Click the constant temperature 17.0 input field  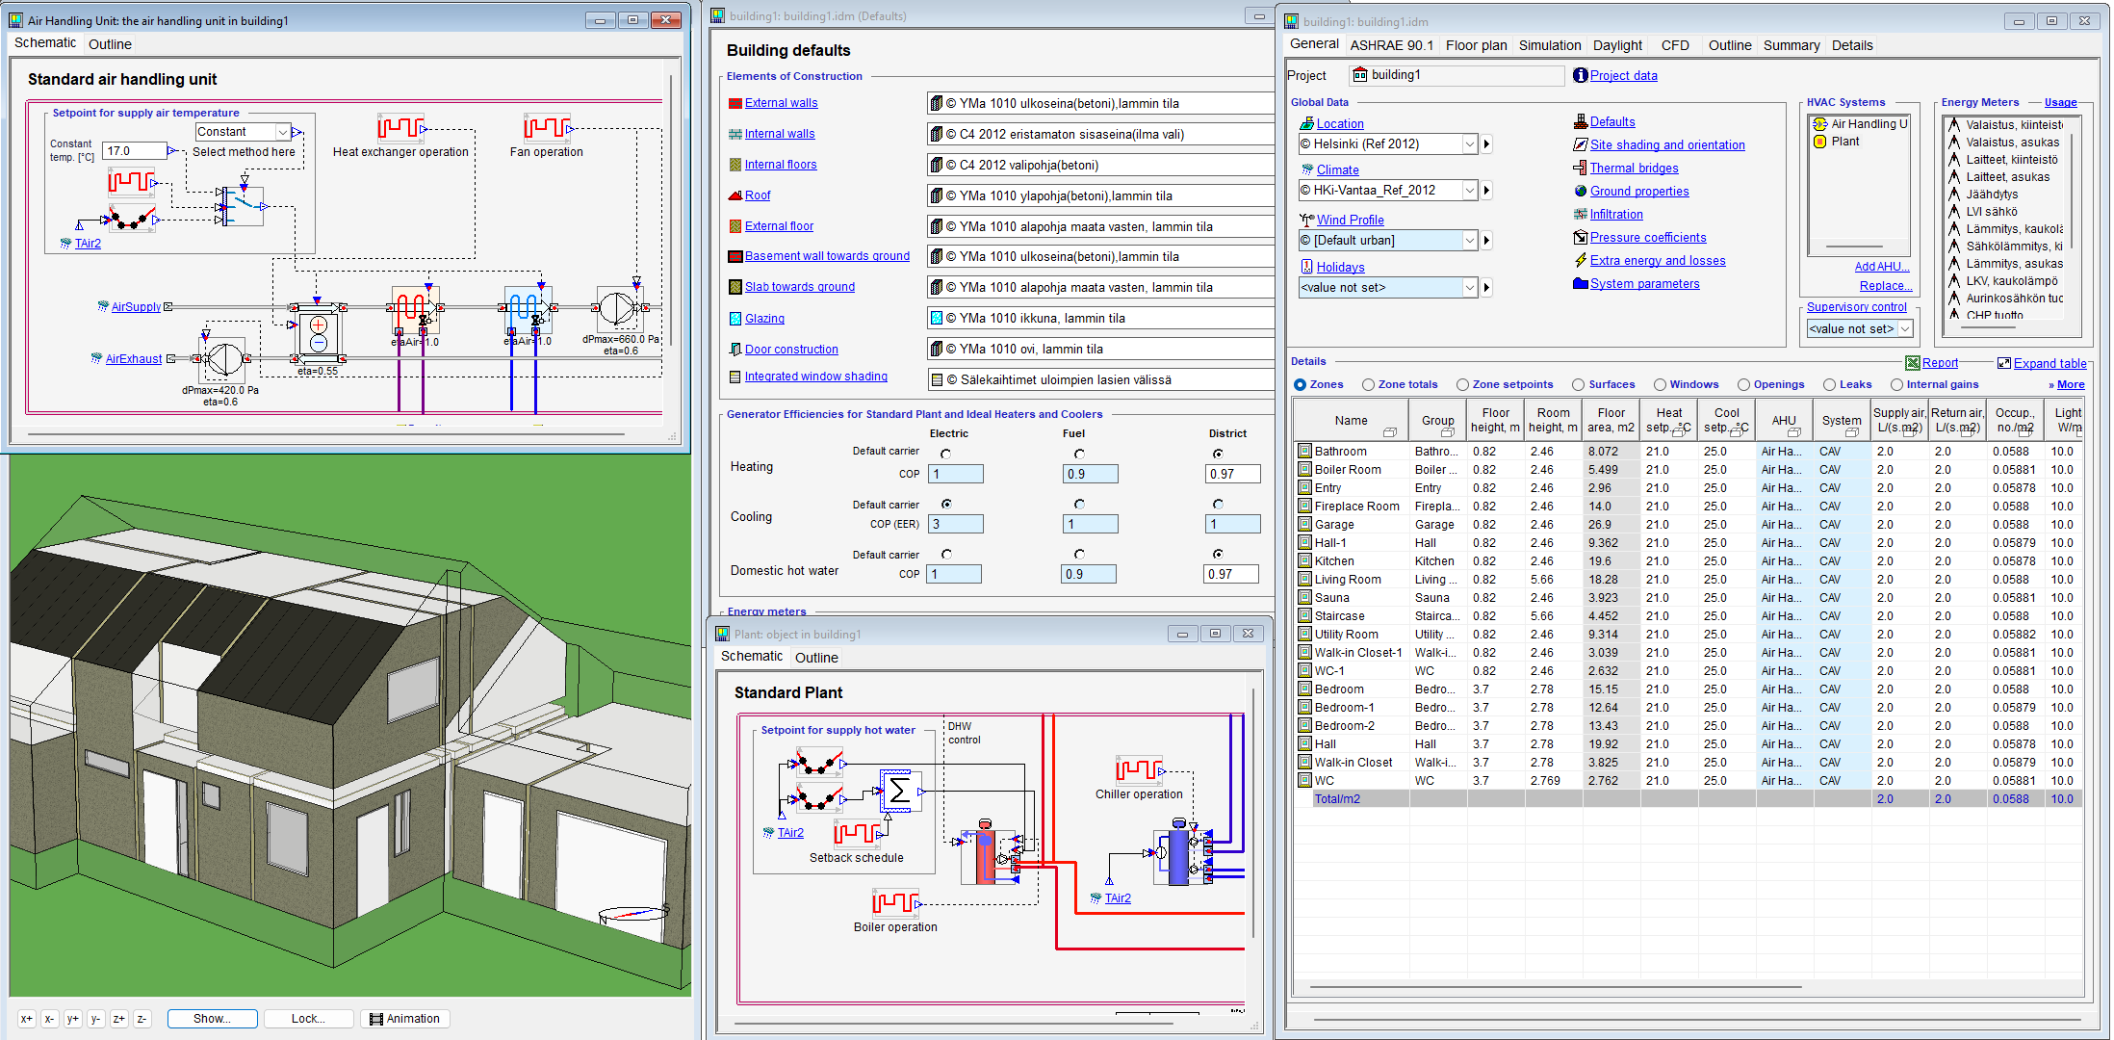tap(133, 151)
